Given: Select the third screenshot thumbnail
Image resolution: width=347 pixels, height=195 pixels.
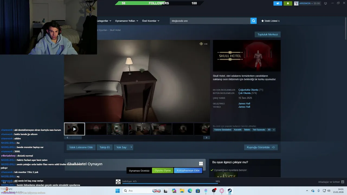Looking at the screenshot, I should pyautogui.click(x=118, y=129).
